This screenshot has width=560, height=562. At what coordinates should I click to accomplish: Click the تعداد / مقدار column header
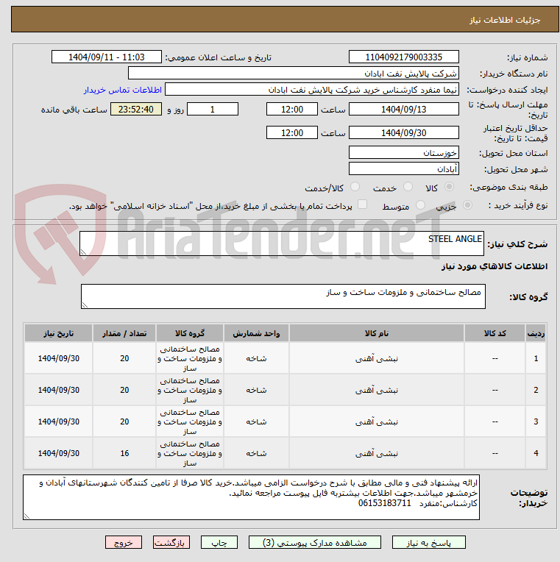click(124, 333)
